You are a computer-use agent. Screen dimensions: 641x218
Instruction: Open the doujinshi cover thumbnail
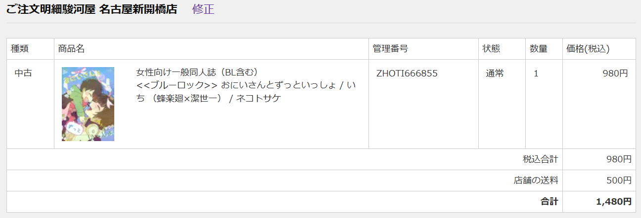[x=88, y=104]
